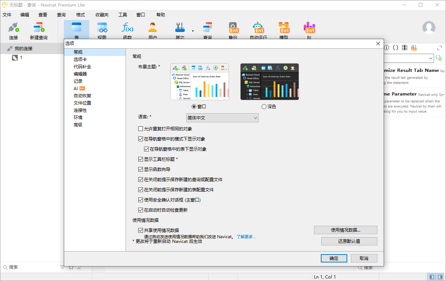Viewport: 446px width, 281px height.
Task: Open the 工具 menu
Action: coord(122,15)
